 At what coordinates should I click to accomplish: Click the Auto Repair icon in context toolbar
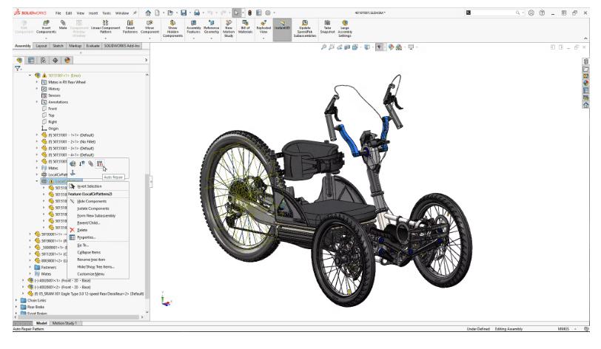click(x=99, y=163)
